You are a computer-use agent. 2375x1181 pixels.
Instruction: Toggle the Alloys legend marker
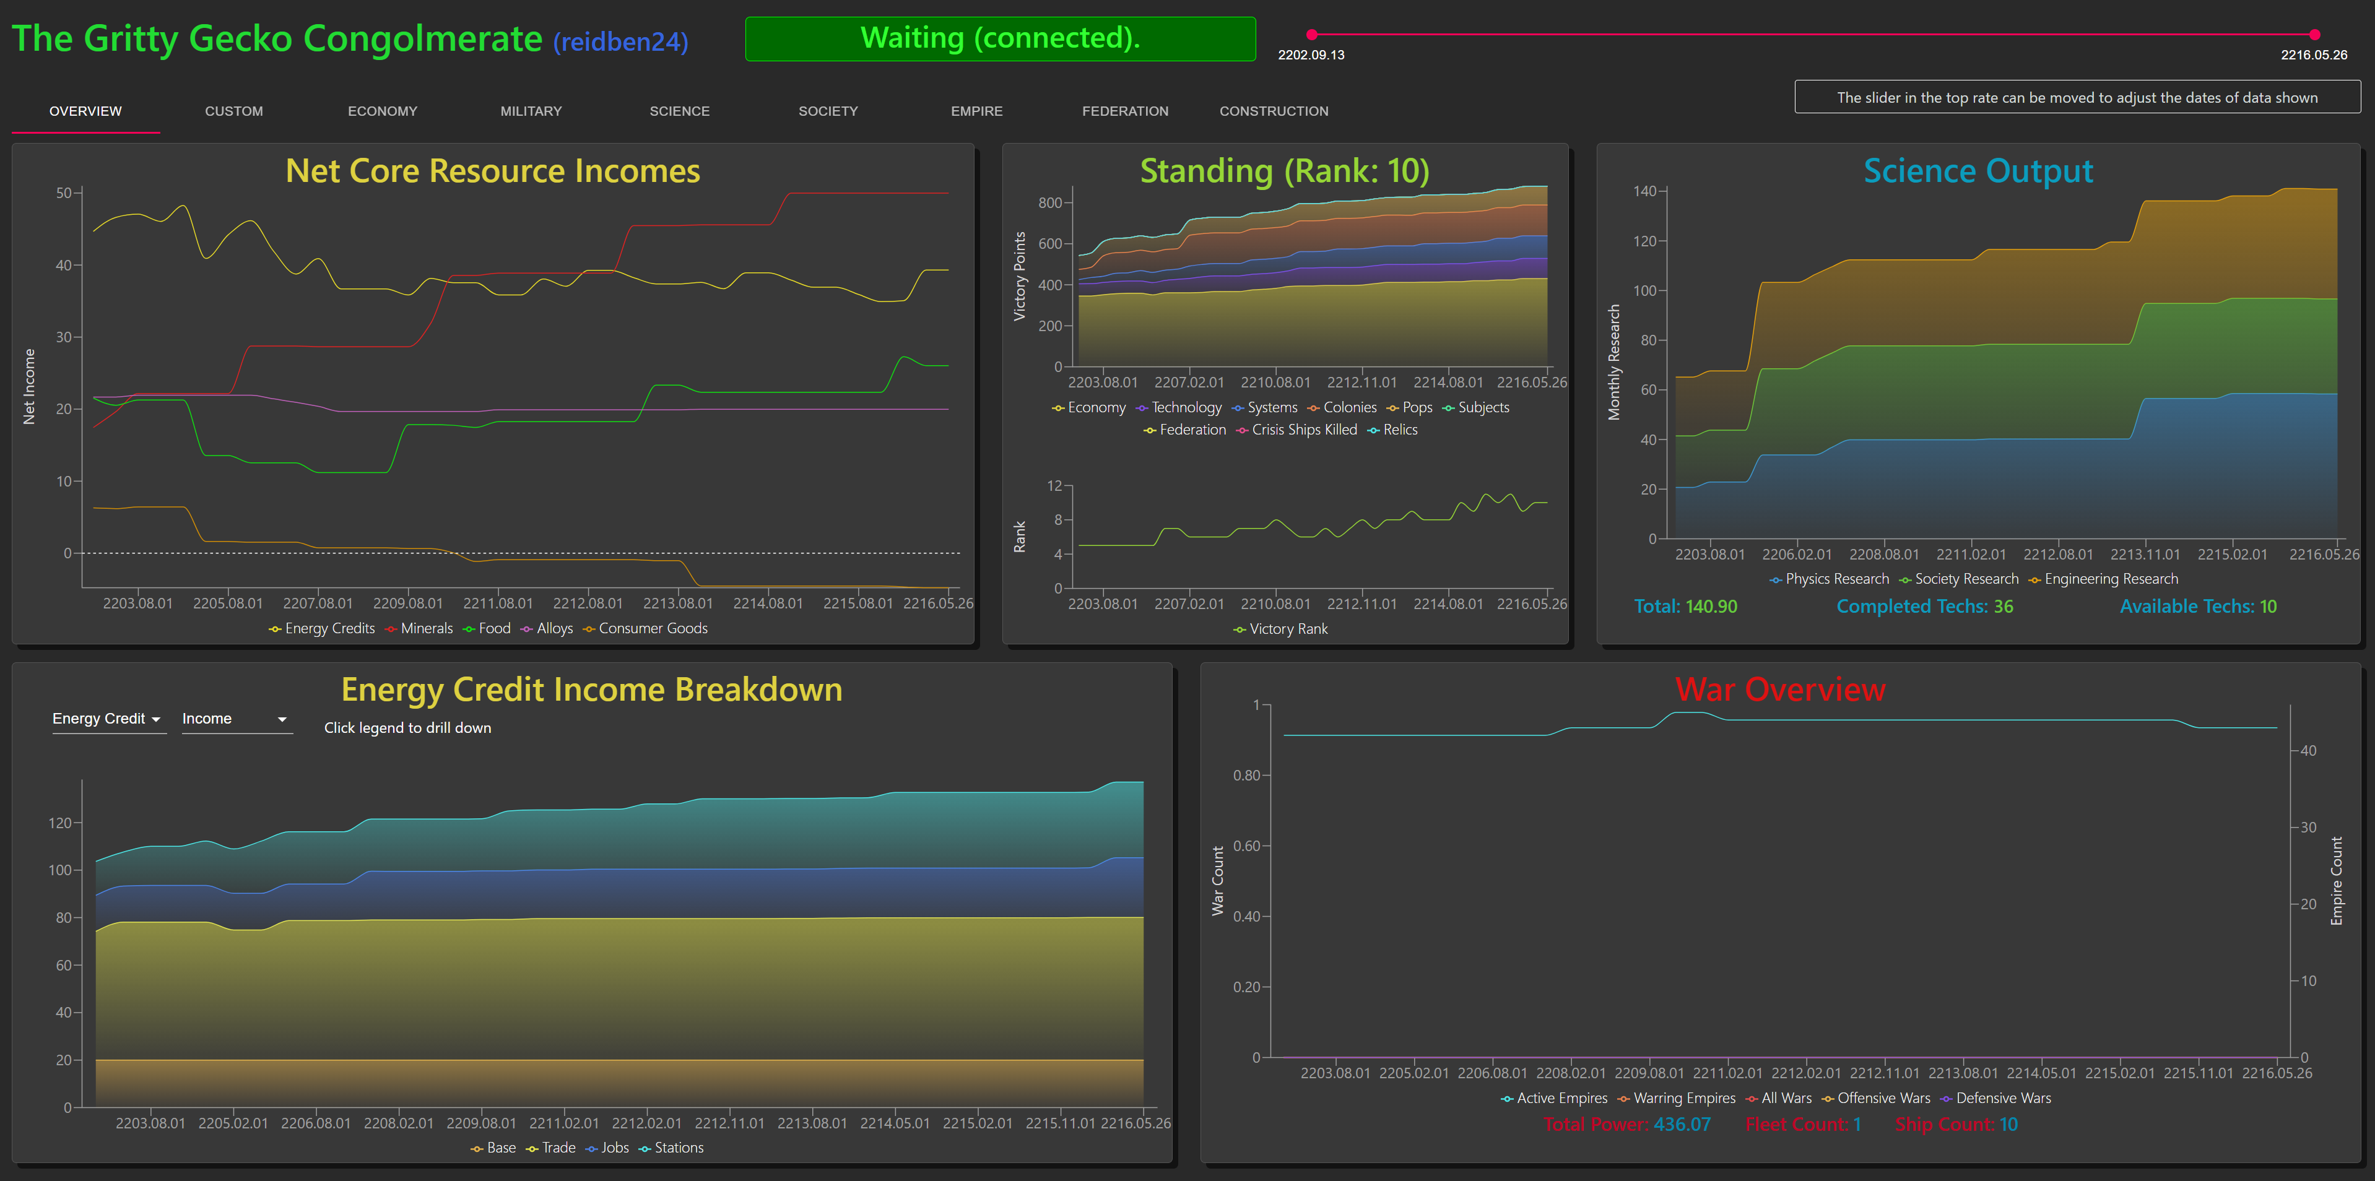click(526, 629)
